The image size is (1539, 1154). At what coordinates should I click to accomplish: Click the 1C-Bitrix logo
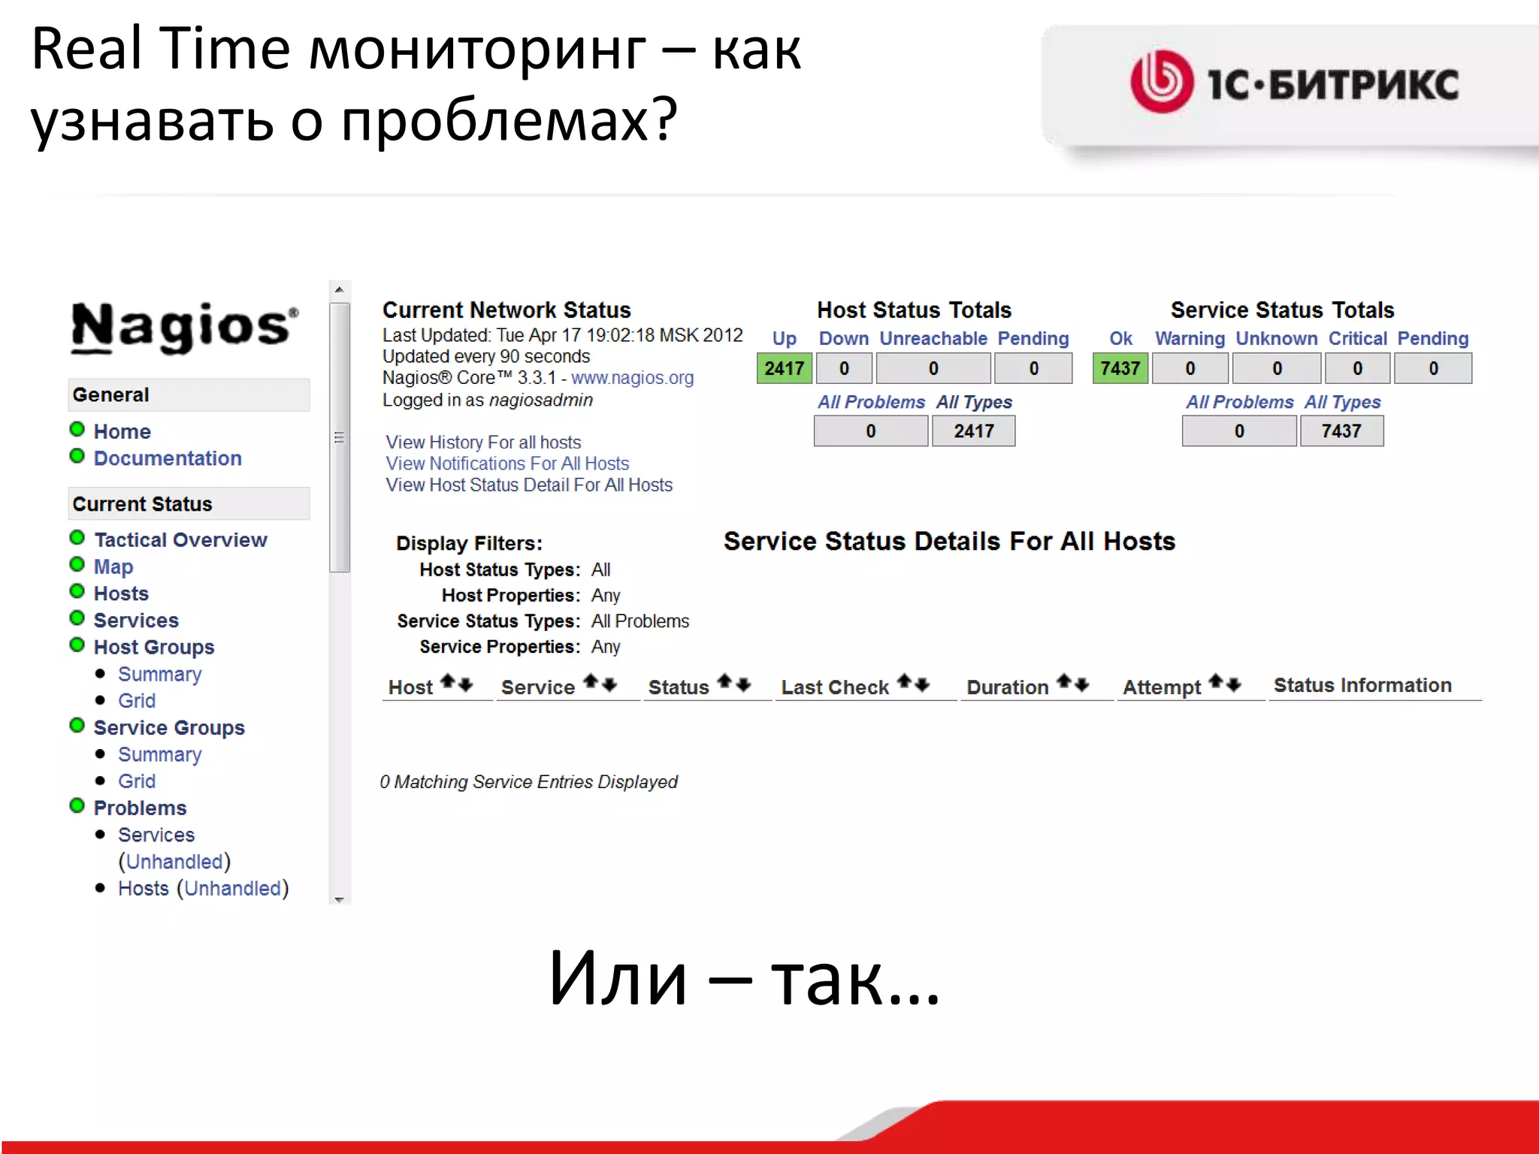(x=1295, y=83)
